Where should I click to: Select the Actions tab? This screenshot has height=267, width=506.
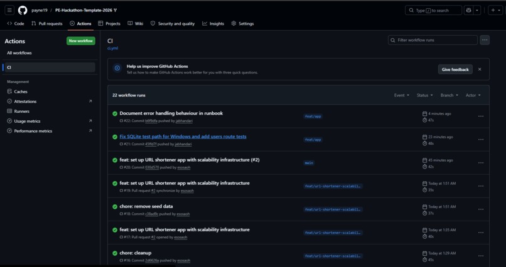tap(81, 24)
